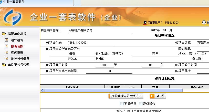Click the software logo in the banner

coord(13,17)
